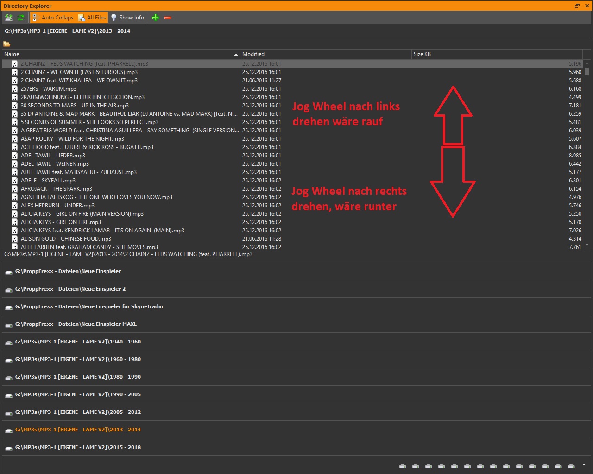The height and width of the screenshot is (474, 593).
Task: Click the current path header above the folder icon
Action: coord(67,31)
